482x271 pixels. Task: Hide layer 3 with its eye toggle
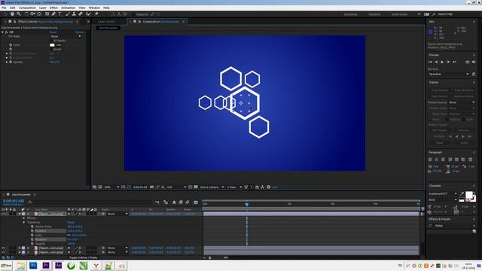[x=3, y=252]
